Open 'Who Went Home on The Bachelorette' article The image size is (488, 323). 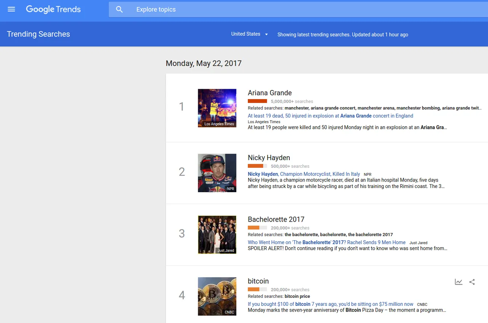pos(327,243)
